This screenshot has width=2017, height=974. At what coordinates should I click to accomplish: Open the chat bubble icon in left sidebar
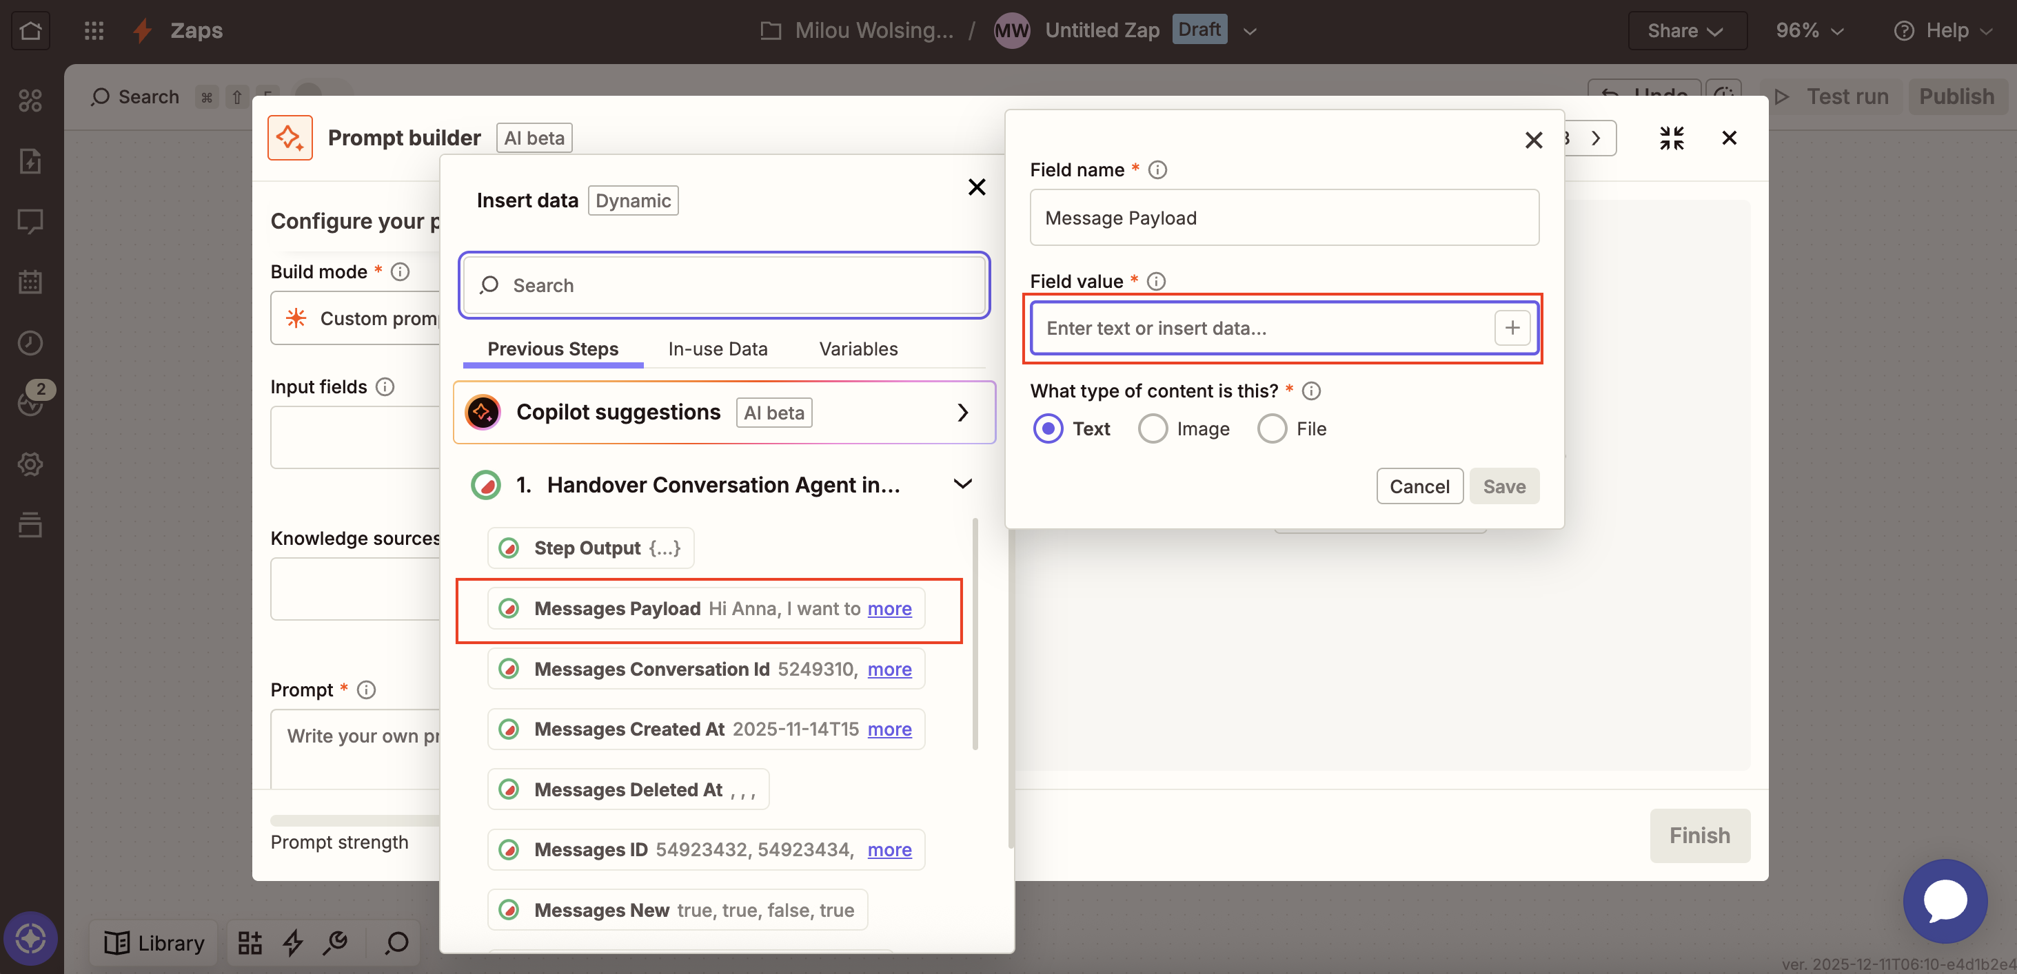pos(30,221)
